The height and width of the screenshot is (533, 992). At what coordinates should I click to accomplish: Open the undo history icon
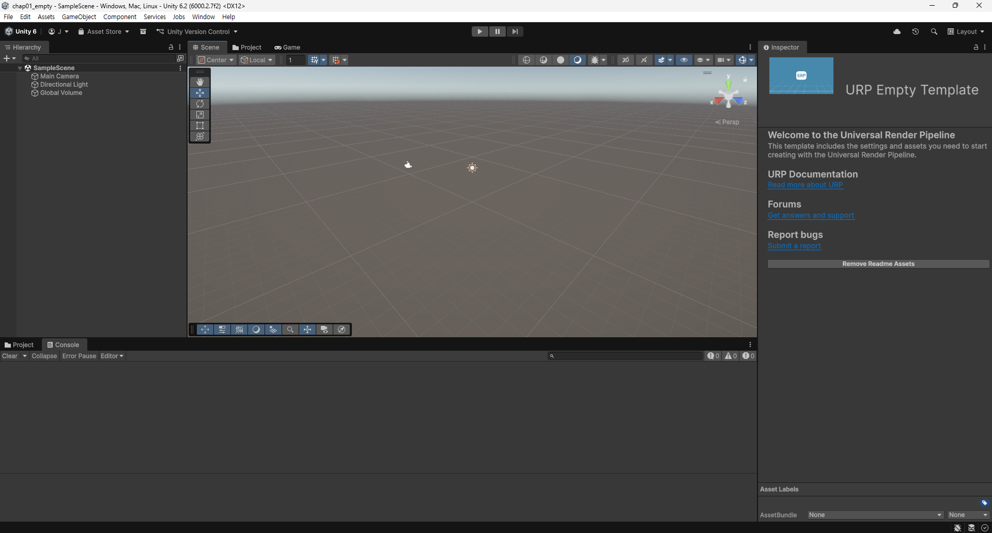[916, 32]
